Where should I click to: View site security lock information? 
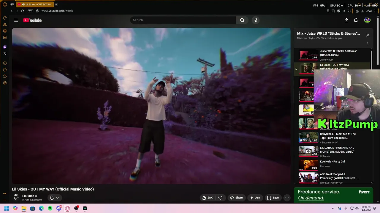(x=37, y=11)
